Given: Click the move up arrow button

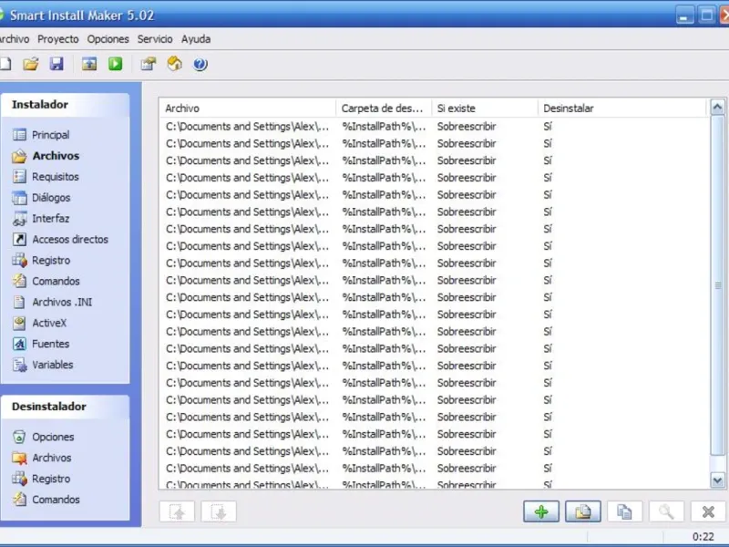Looking at the screenshot, I should pos(177,511).
